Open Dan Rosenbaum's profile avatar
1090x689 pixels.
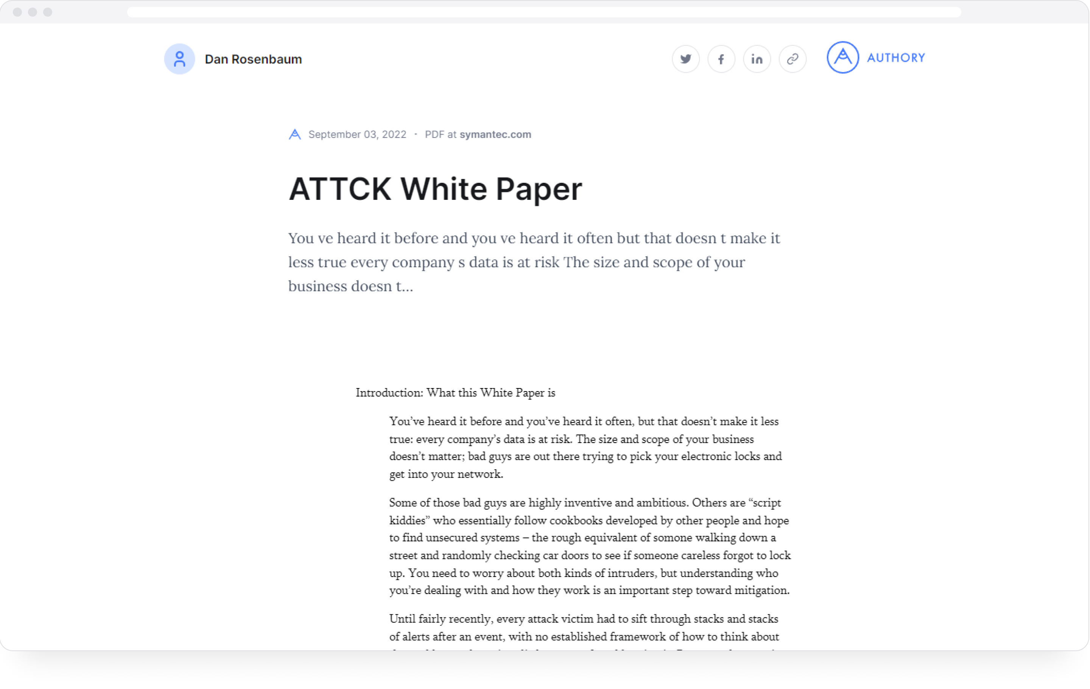[179, 59]
